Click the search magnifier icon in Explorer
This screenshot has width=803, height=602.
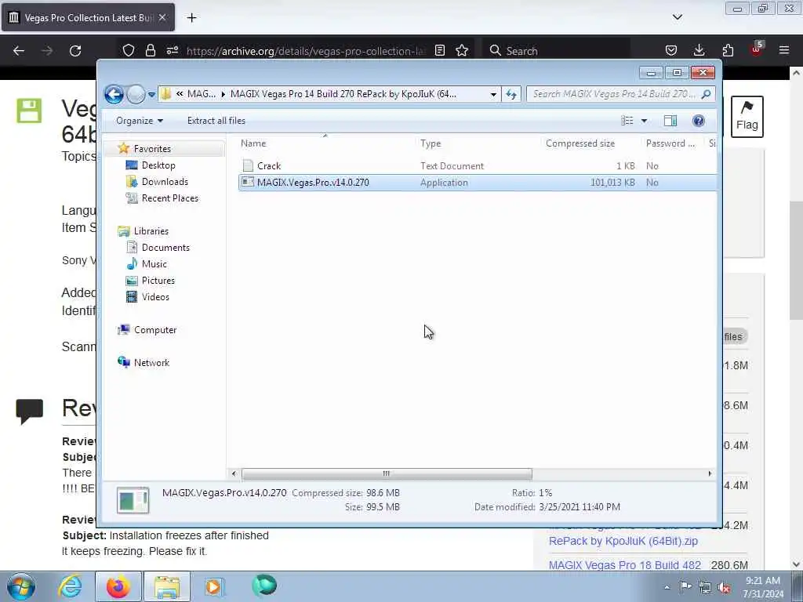707,94
